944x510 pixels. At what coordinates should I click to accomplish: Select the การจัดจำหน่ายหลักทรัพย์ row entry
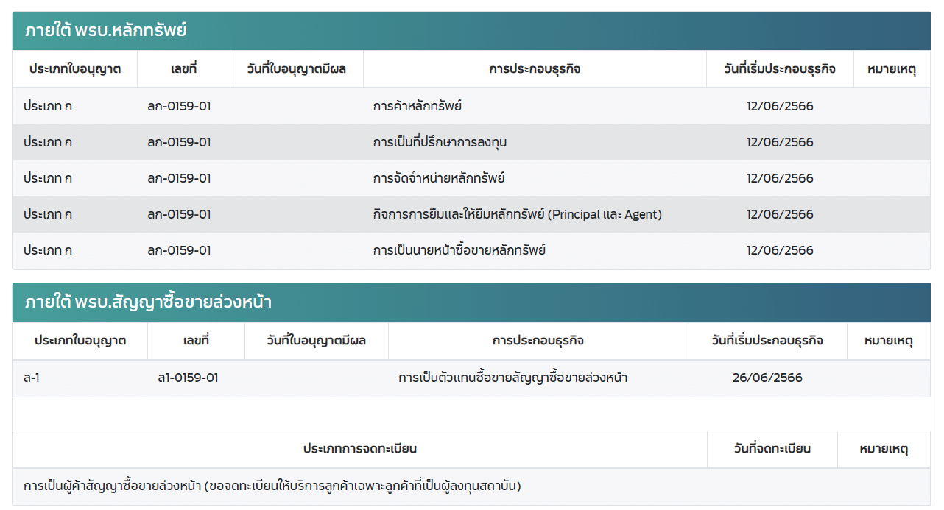438,178
